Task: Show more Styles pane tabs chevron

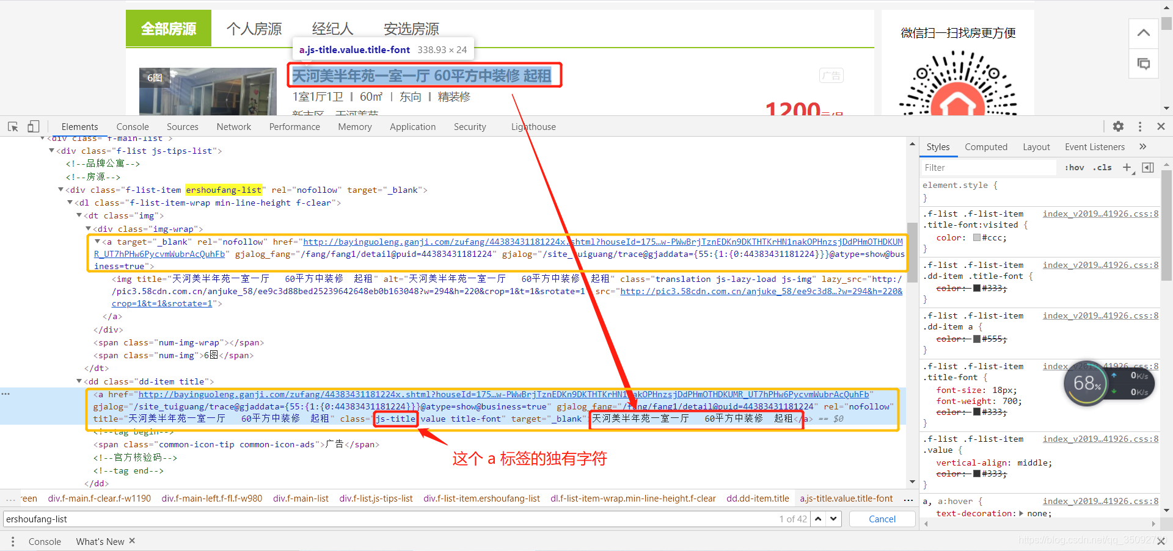Action: 1142,146
